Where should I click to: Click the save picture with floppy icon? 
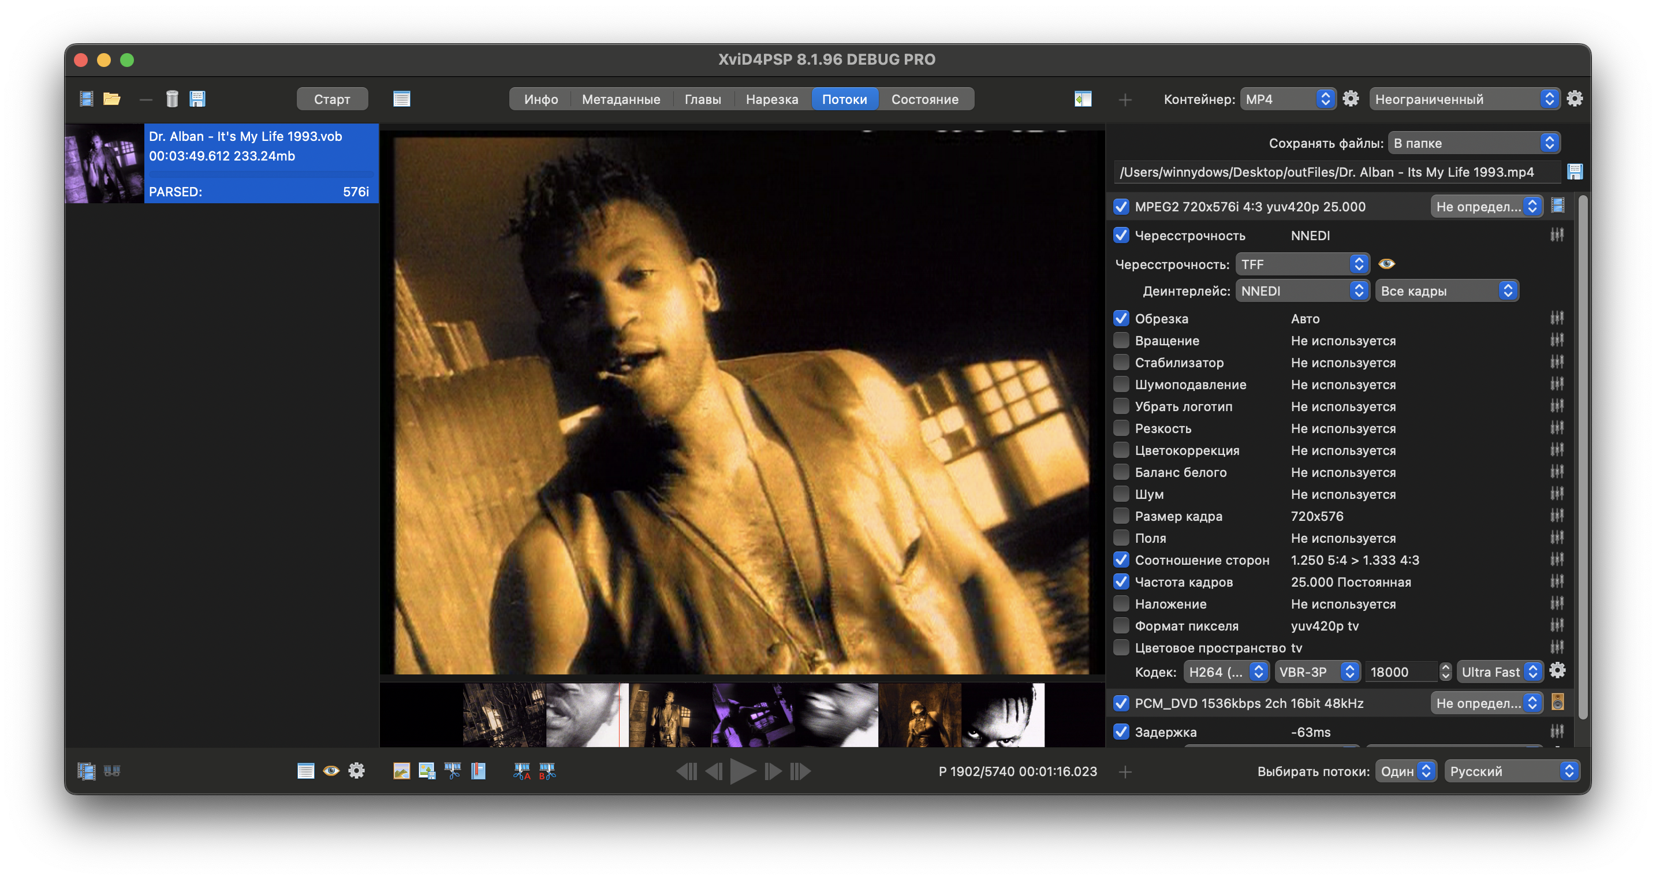click(427, 771)
